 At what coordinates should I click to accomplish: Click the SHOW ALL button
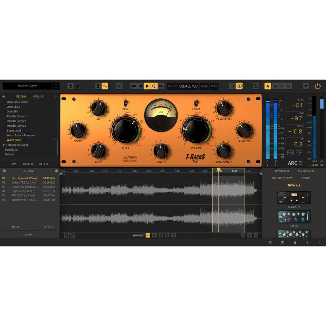[293, 185]
